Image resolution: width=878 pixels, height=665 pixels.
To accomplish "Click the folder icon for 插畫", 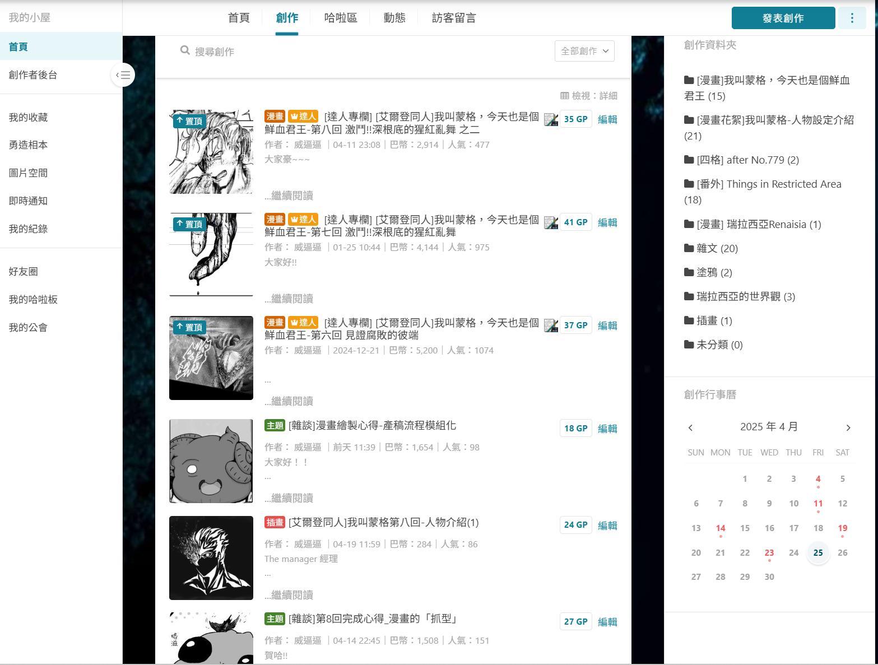I will [689, 320].
